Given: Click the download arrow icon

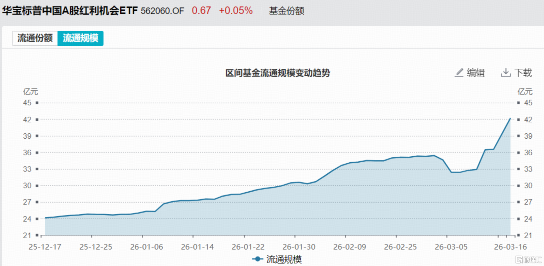Looking at the screenshot, I should (506, 73).
